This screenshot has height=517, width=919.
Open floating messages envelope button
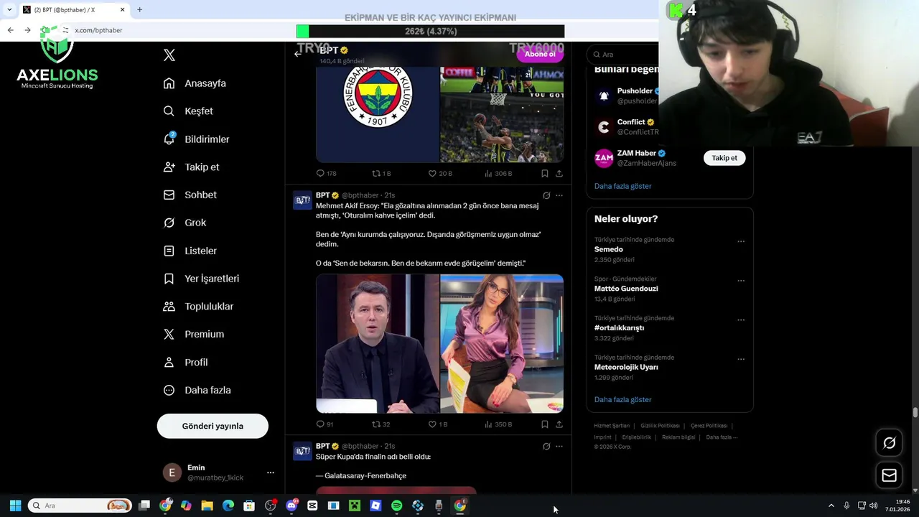coord(889,475)
